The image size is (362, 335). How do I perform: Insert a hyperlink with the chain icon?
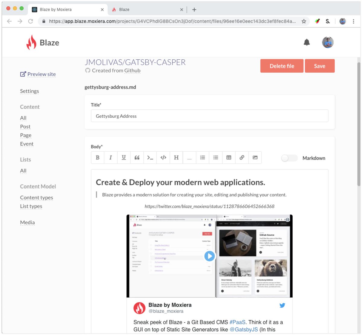click(x=242, y=158)
